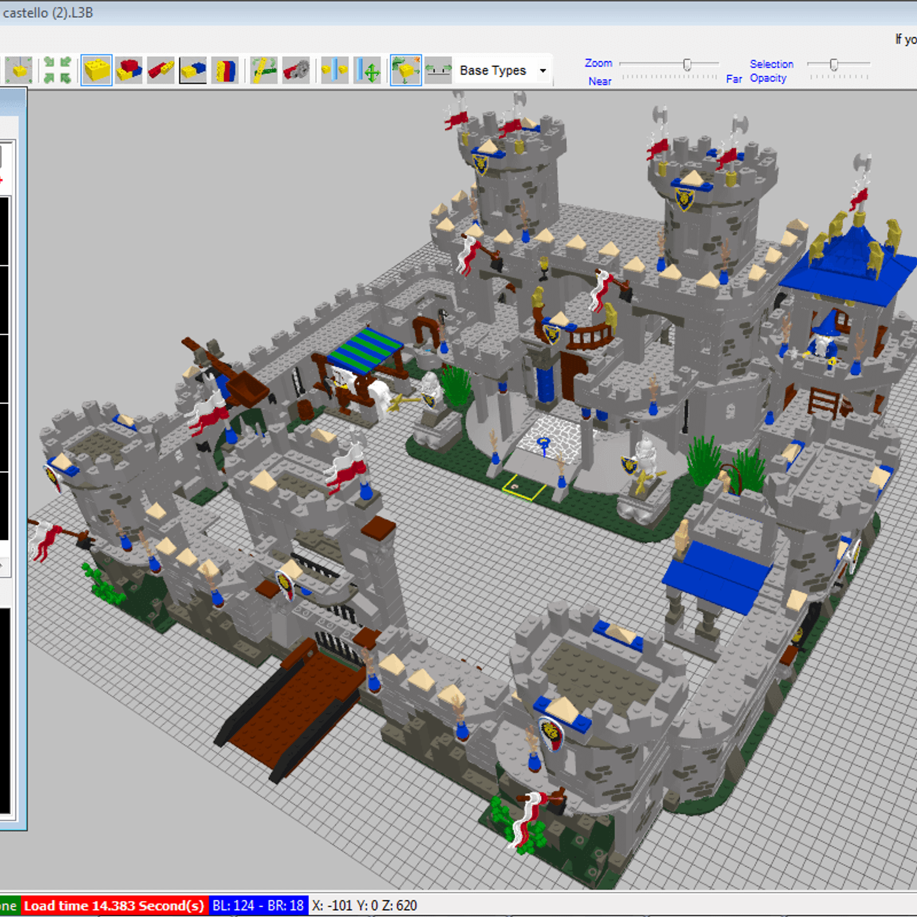Click the Selection Opacity slider handle

(x=834, y=64)
